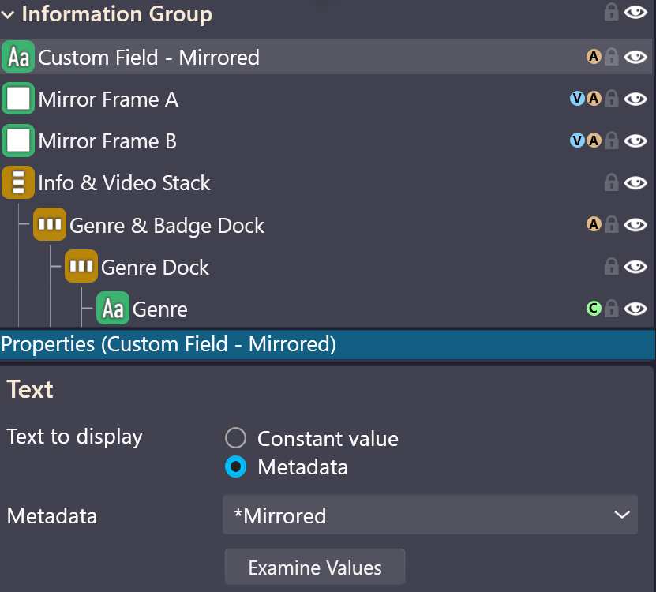Viewport: 656px width, 592px height.
Task: Click the Properties (Custom Field - Mirrored) header
Action: (x=327, y=344)
